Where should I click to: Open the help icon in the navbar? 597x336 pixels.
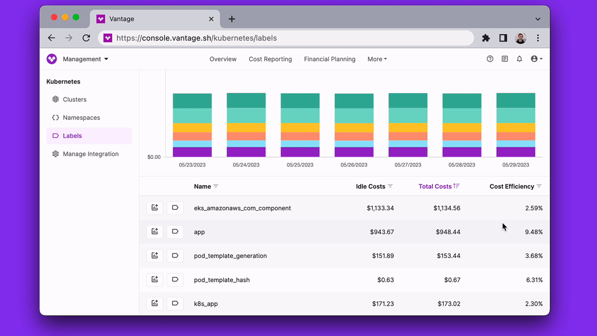point(490,59)
